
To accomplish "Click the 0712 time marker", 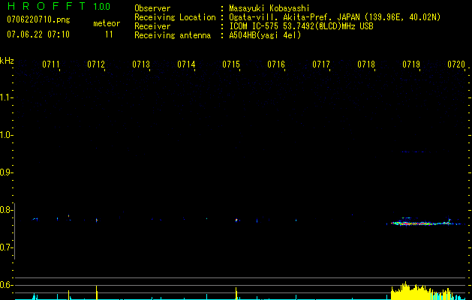I will (x=96, y=64).
